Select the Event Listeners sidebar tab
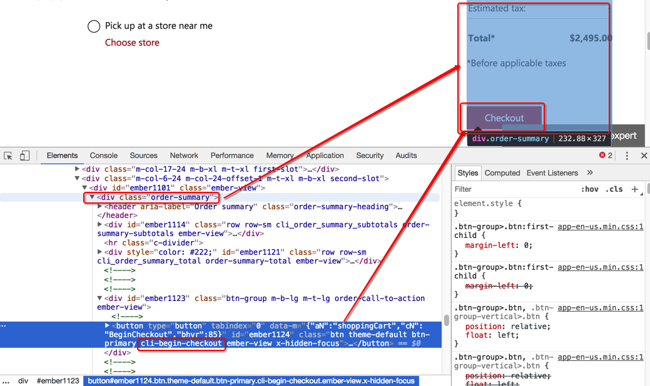Viewport: 650px width, 386px height. (x=552, y=173)
